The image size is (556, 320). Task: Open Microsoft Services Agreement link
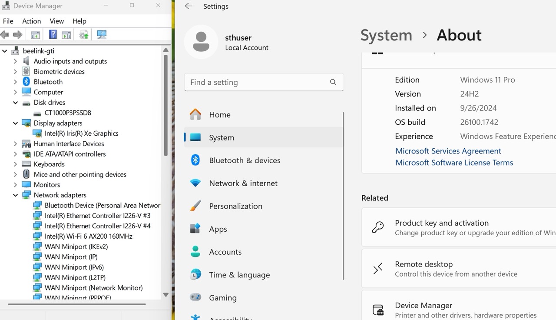click(x=448, y=151)
